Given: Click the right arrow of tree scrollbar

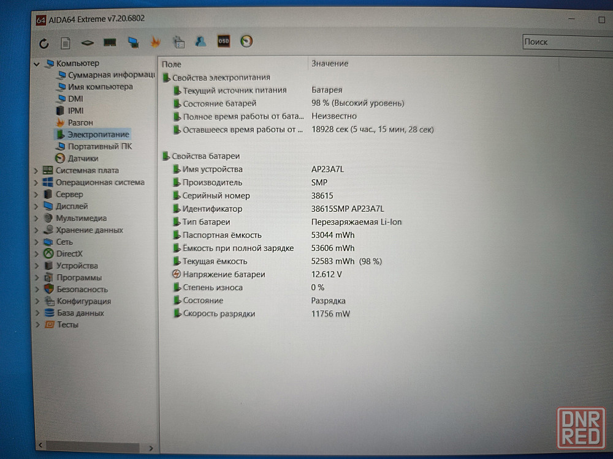Looking at the screenshot, I should tap(151, 448).
